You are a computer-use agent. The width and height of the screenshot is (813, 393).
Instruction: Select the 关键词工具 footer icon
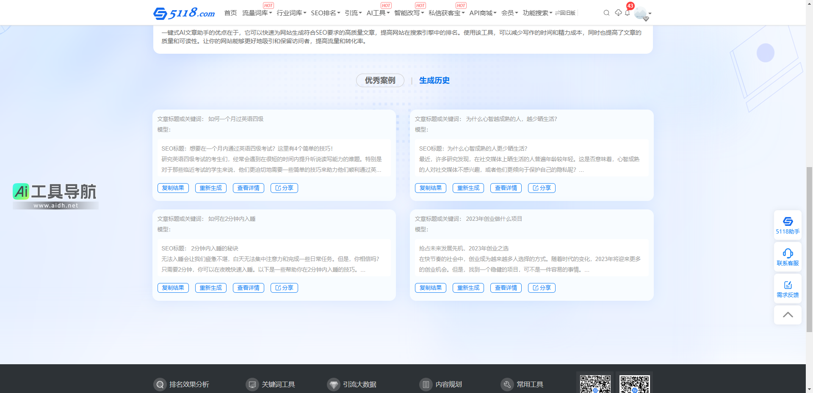tap(252, 385)
